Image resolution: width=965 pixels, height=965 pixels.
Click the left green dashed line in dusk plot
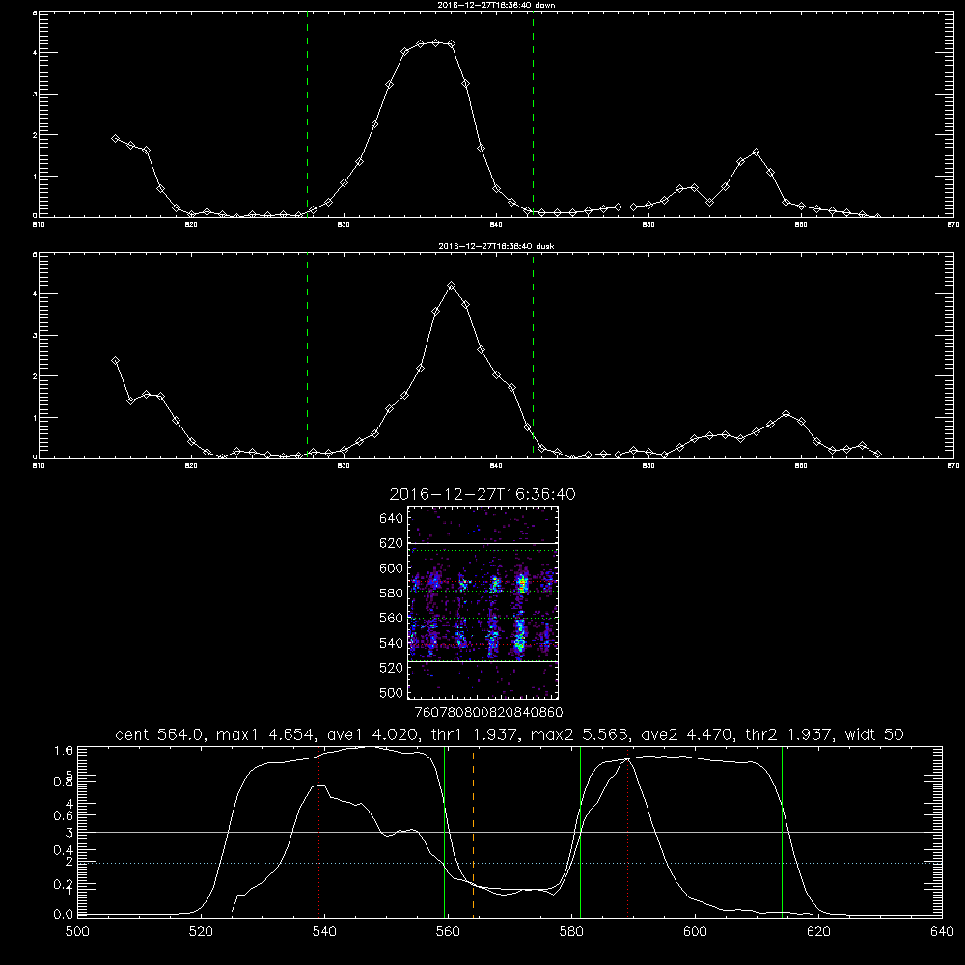[307, 355]
